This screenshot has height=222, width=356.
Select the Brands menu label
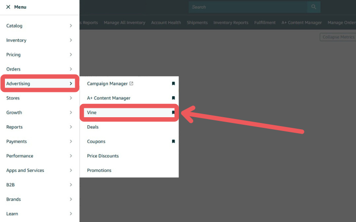(x=14, y=199)
